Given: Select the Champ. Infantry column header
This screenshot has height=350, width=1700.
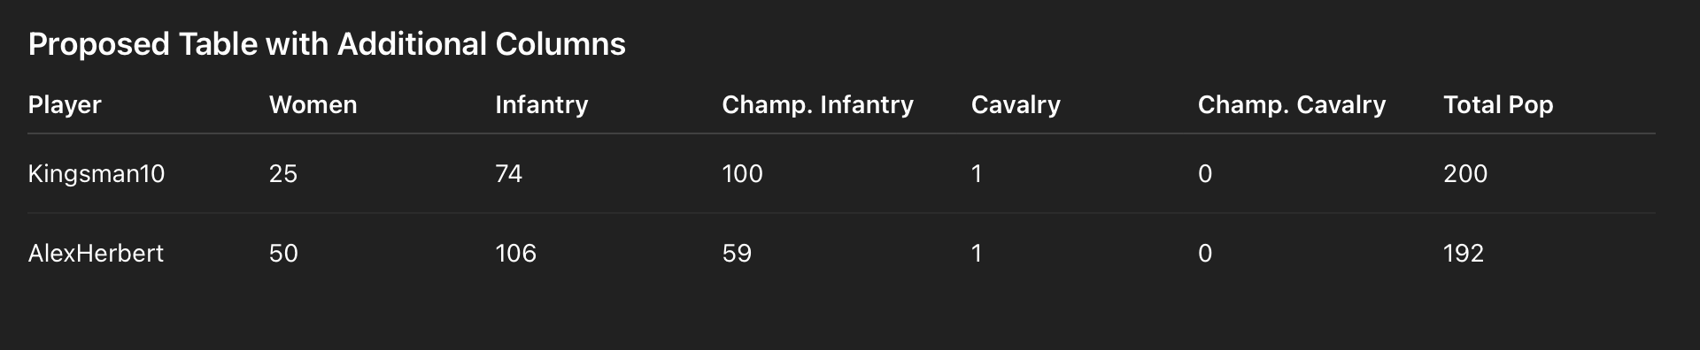Looking at the screenshot, I should [817, 105].
